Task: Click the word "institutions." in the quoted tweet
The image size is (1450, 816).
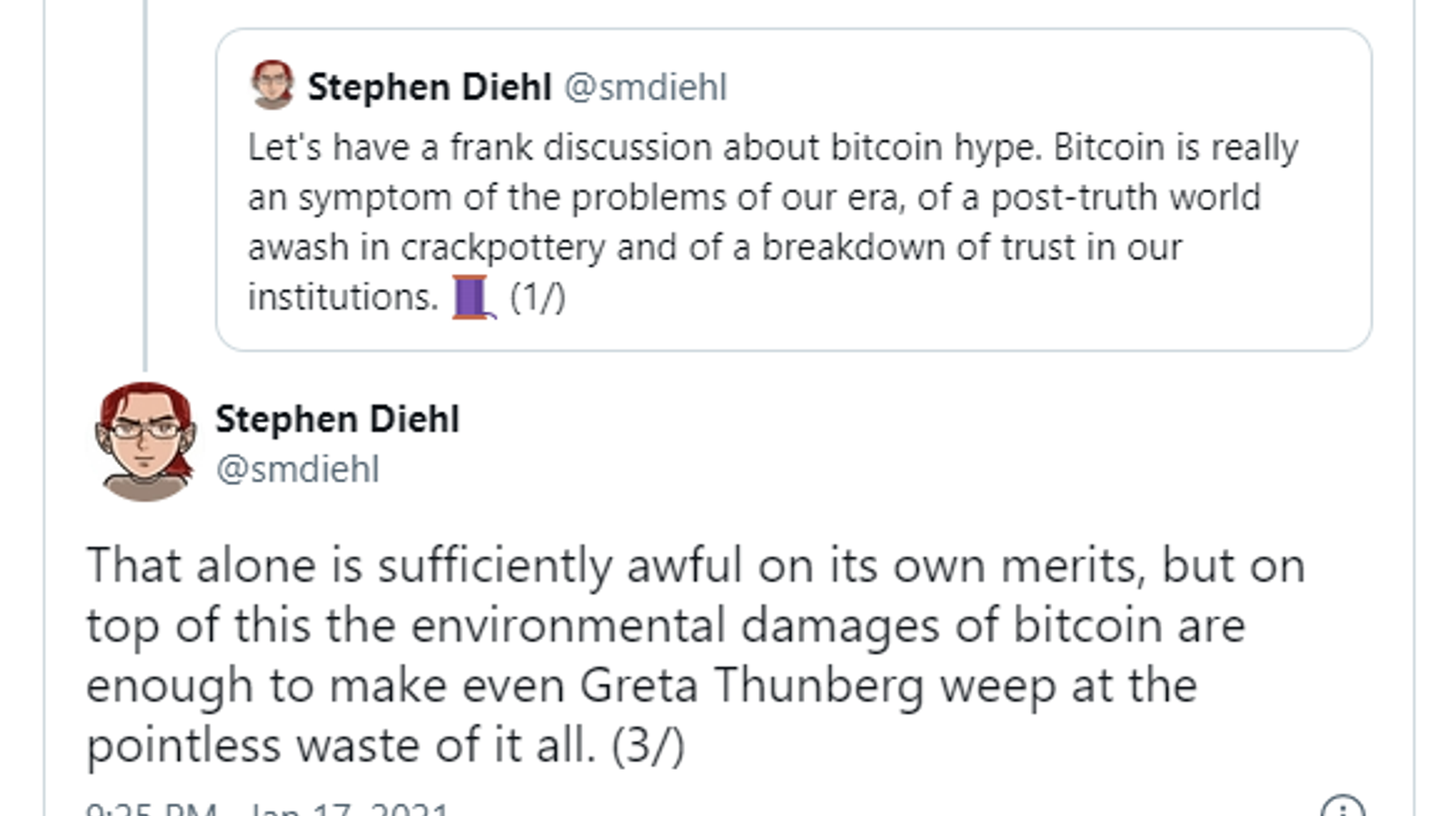Action: [343, 297]
